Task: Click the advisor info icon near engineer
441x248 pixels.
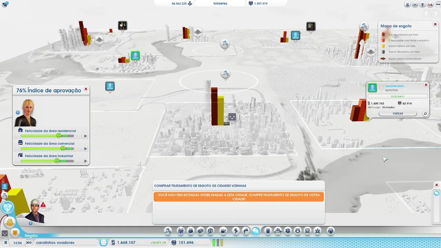Action: [31, 223]
